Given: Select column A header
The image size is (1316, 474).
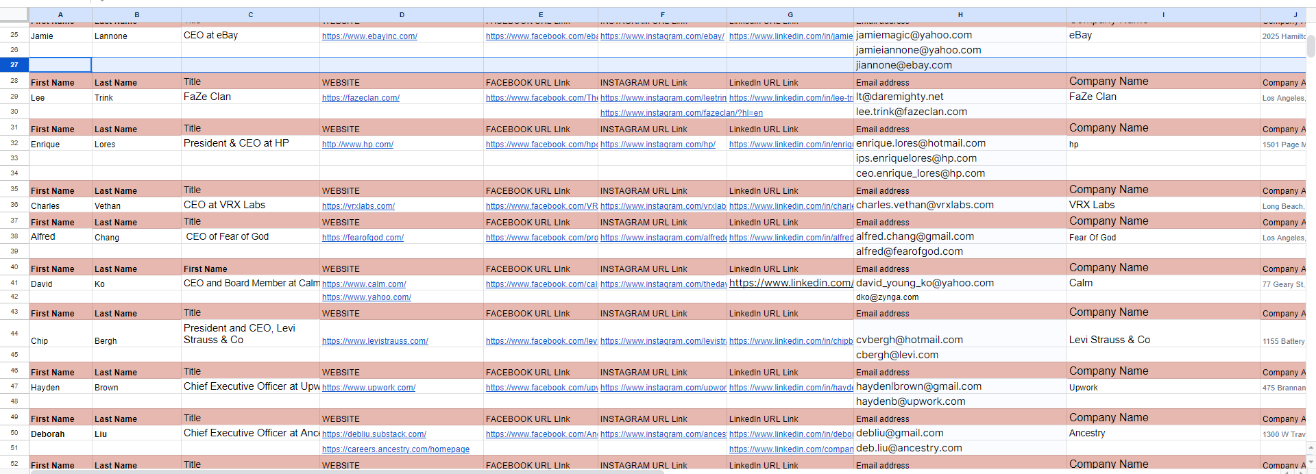Looking at the screenshot, I should 60,14.
